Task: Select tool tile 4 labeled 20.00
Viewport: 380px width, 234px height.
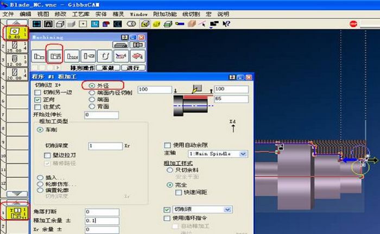Action: click(16, 74)
